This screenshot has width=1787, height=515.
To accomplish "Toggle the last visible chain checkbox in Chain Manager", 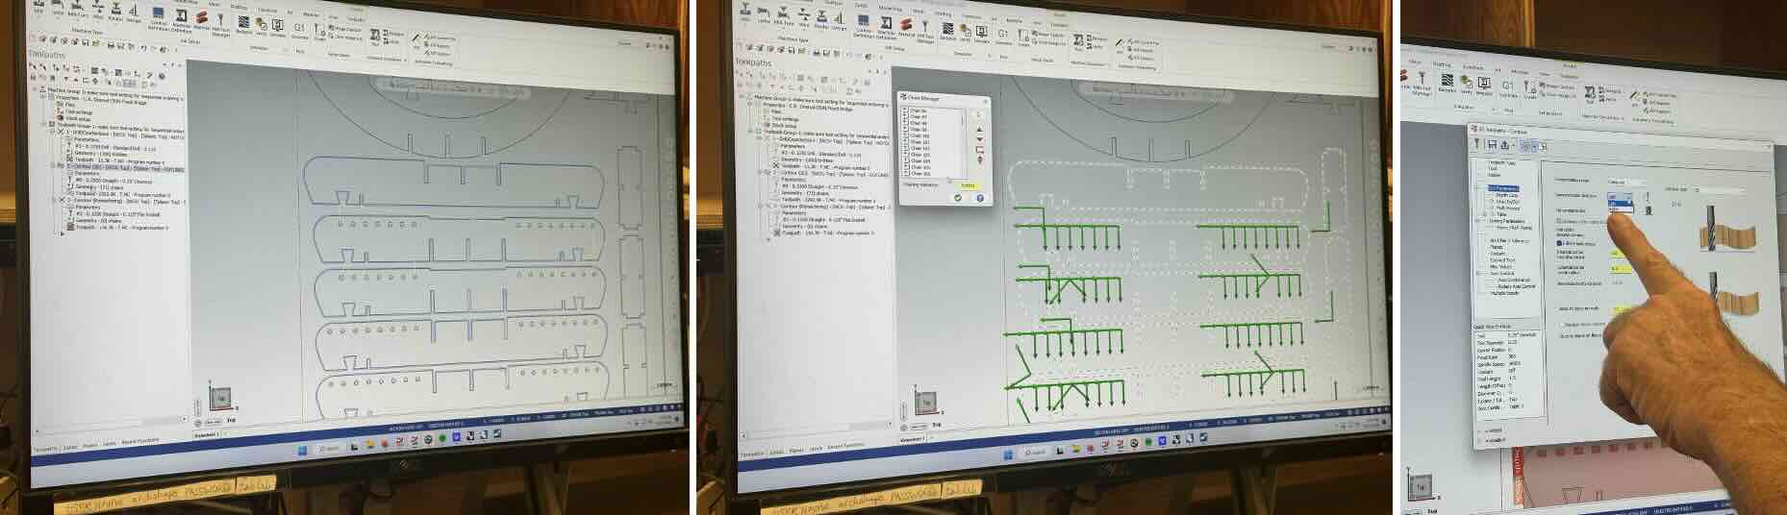I will tap(905, 174).
